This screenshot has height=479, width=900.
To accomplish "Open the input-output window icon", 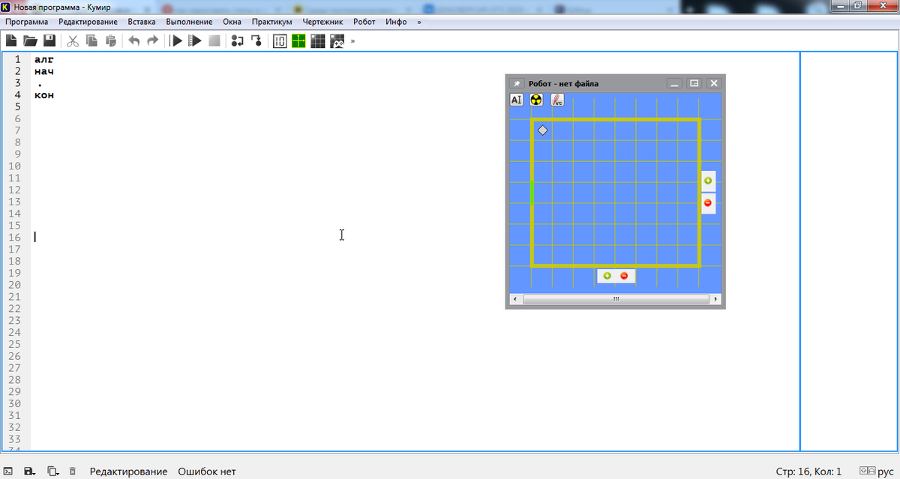I will pos(280,40).
